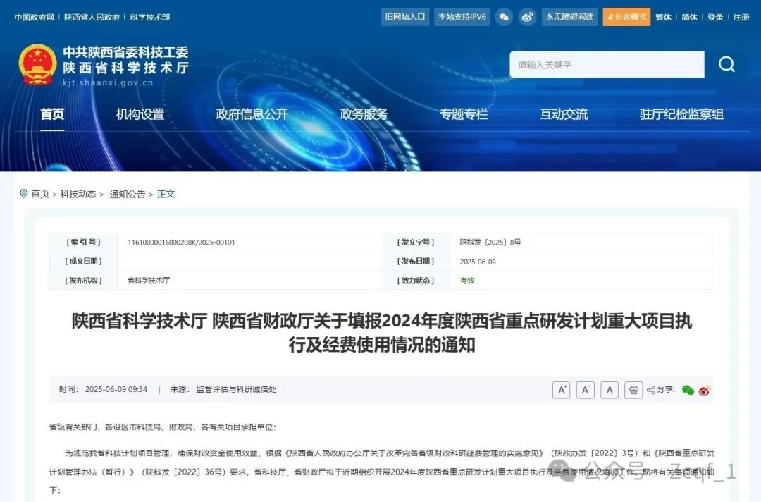Screen dimensions: 761x502
Task: Open 驻厅纪检监察组 navigation tab
Action: 681,114
